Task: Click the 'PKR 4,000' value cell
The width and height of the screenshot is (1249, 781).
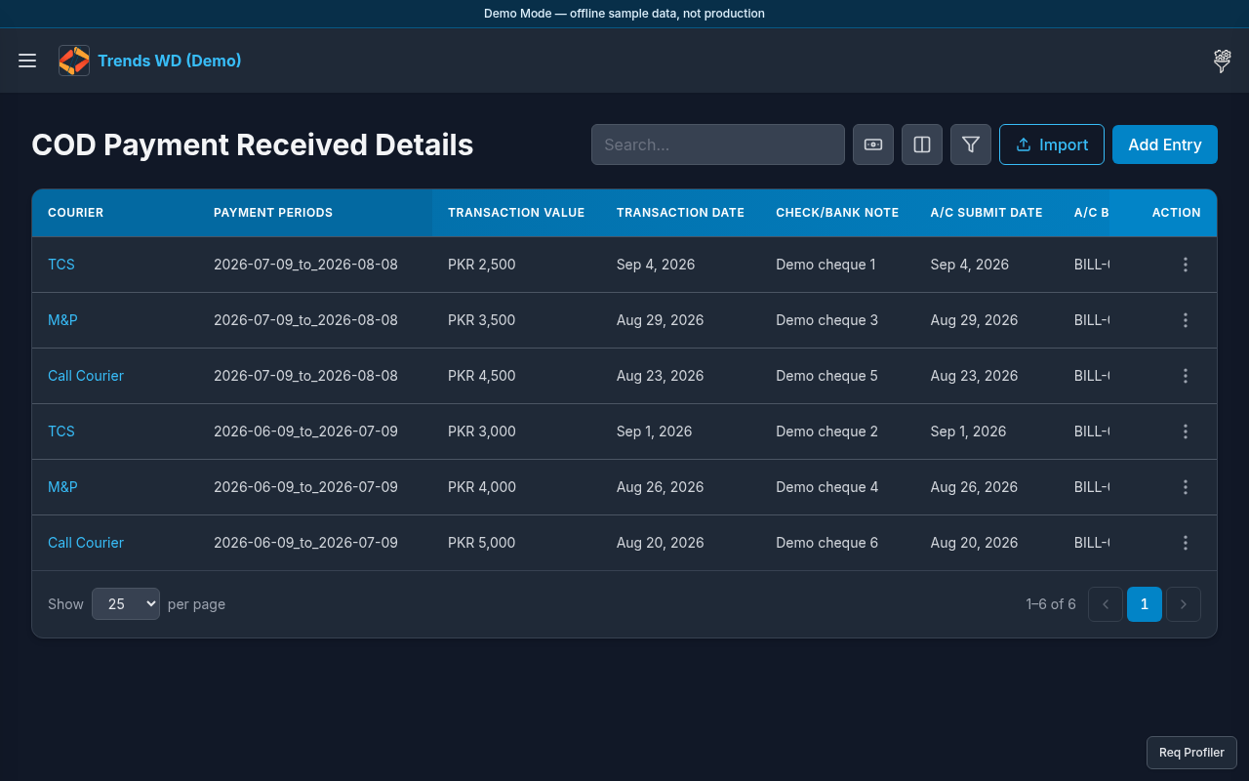Action: point(482,487)
